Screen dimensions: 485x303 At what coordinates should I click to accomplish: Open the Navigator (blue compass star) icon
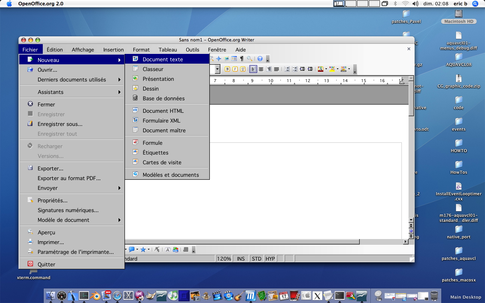pos(219,59)
